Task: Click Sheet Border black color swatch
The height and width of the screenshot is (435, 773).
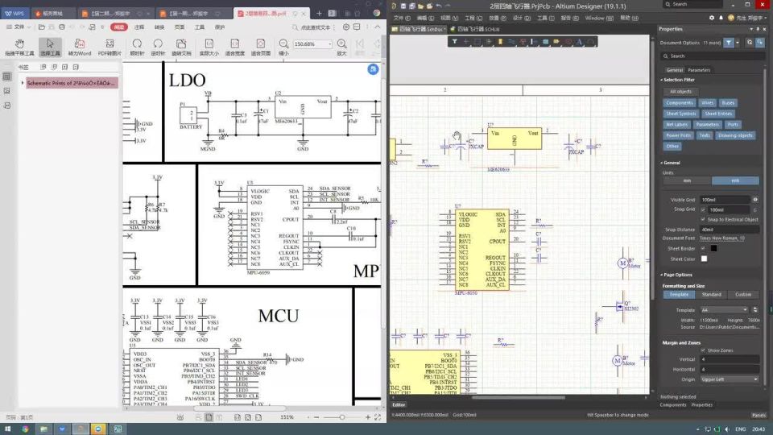Action: [x=713, y=249]
